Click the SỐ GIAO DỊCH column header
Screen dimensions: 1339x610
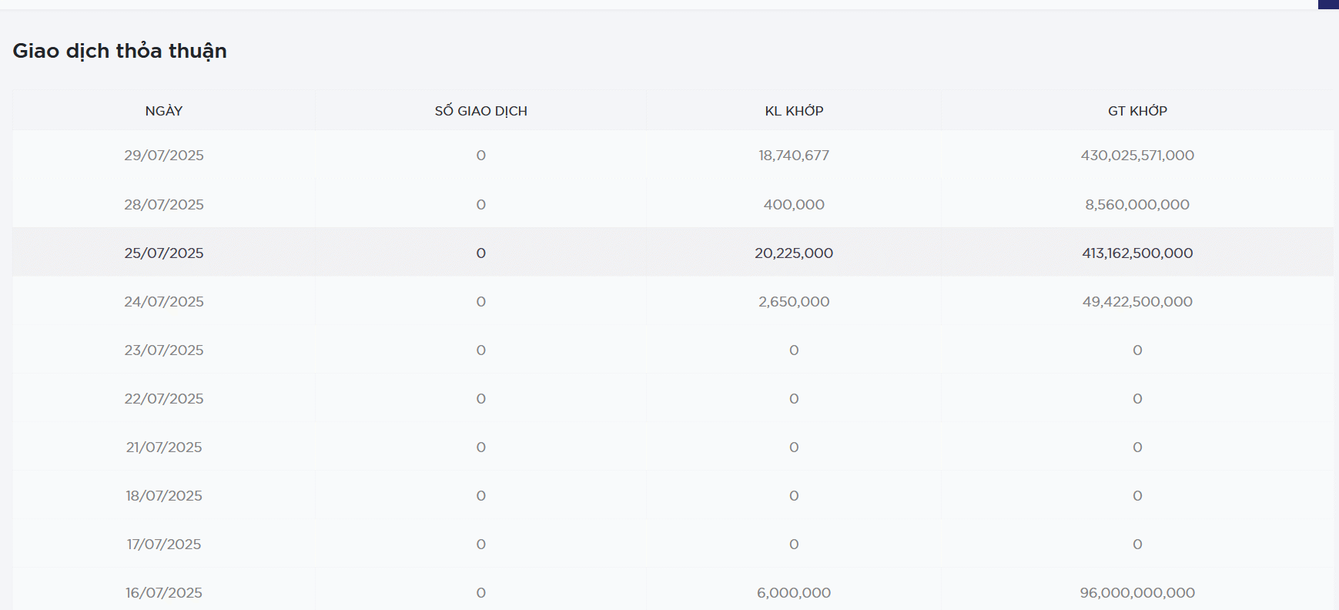point(480,111)
